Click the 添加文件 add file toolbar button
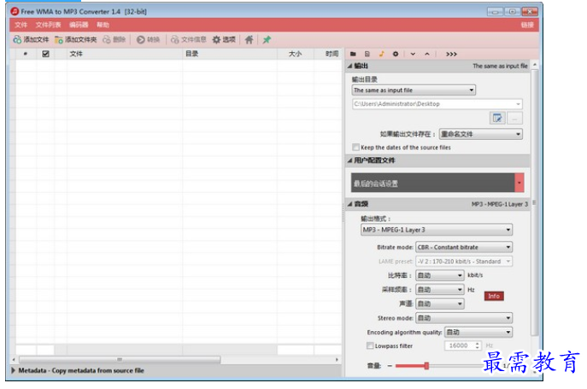This screenshot has height=389, width=587. point(31,39)
